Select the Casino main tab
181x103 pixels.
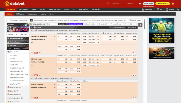pos(34,9)
